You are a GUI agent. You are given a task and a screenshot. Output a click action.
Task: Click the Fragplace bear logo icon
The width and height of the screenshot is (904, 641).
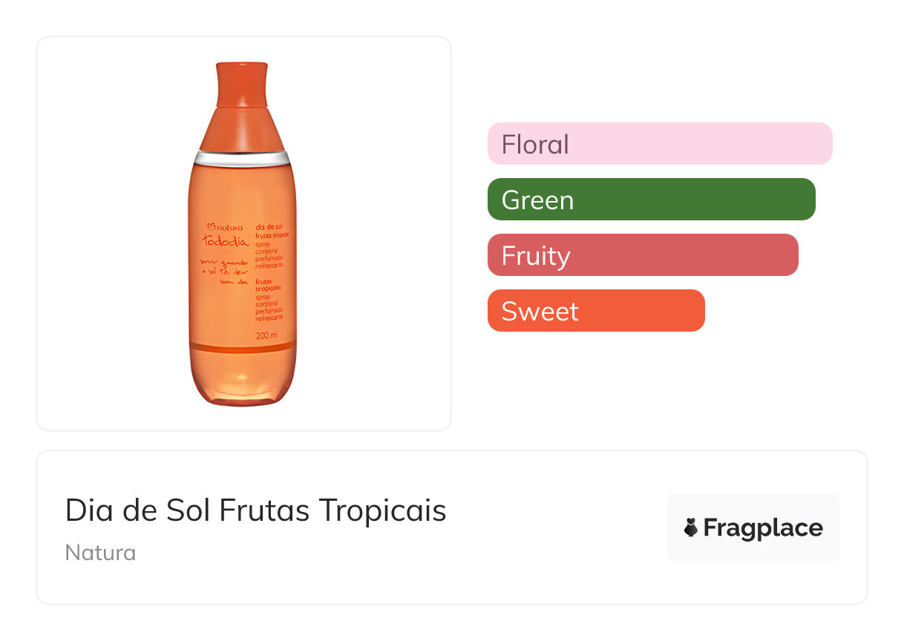[x=691, y=528]
